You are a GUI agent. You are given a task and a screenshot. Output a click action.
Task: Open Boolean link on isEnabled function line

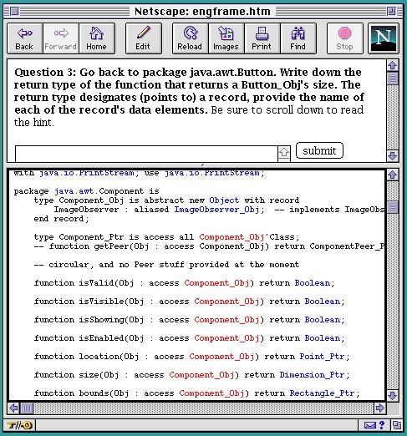(x=323, y=338)
